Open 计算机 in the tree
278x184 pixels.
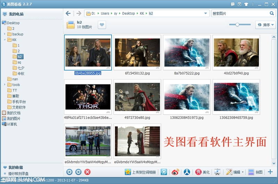pos(9,124)
